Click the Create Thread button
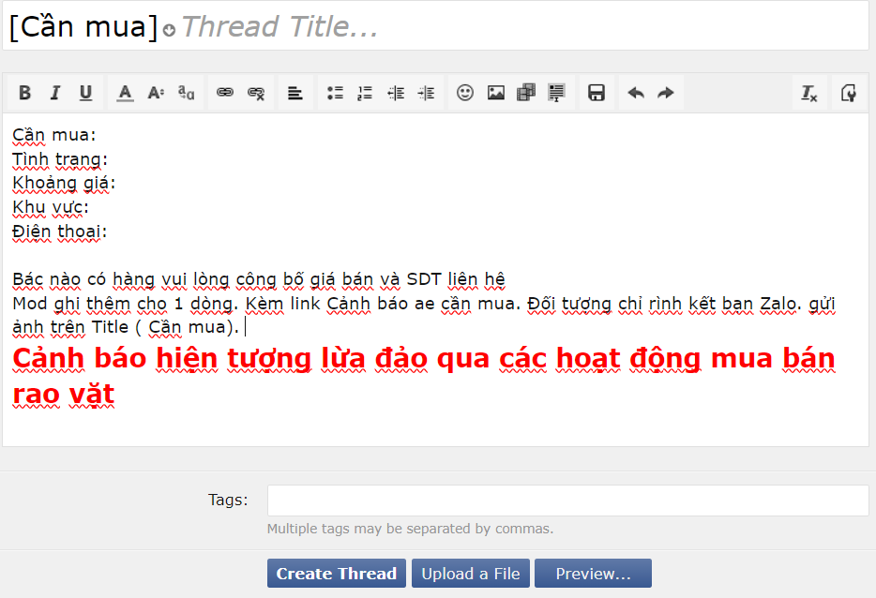This screenshot has width=876, height=598. point(337,574)
